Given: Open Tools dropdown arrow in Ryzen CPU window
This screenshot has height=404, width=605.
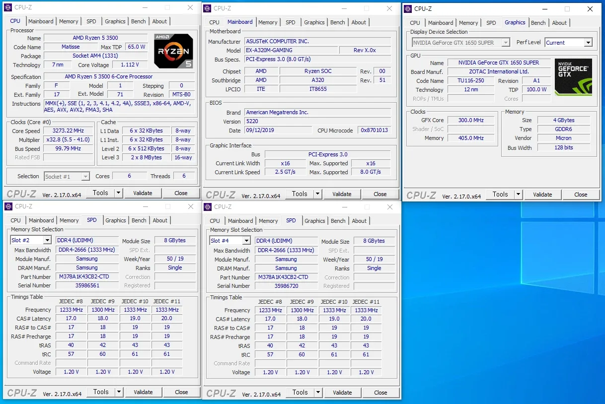Looking at the screenshot, I should tap(119, 193).
